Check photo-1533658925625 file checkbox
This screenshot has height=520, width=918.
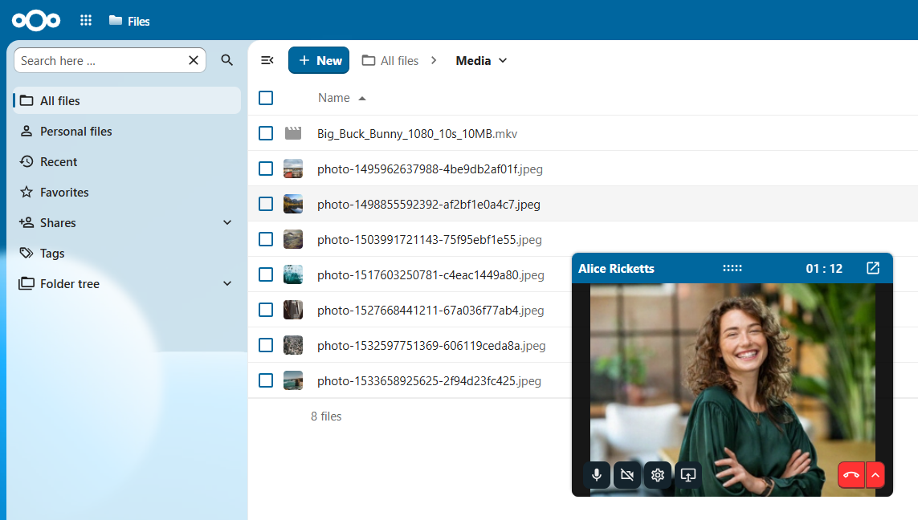266,380
